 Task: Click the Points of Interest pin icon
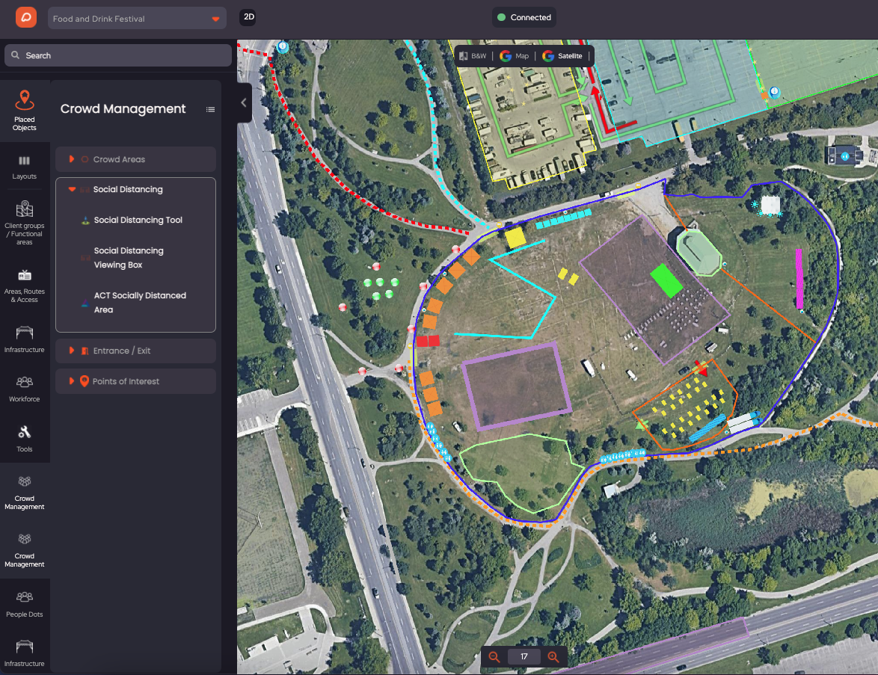coord(84,381)
